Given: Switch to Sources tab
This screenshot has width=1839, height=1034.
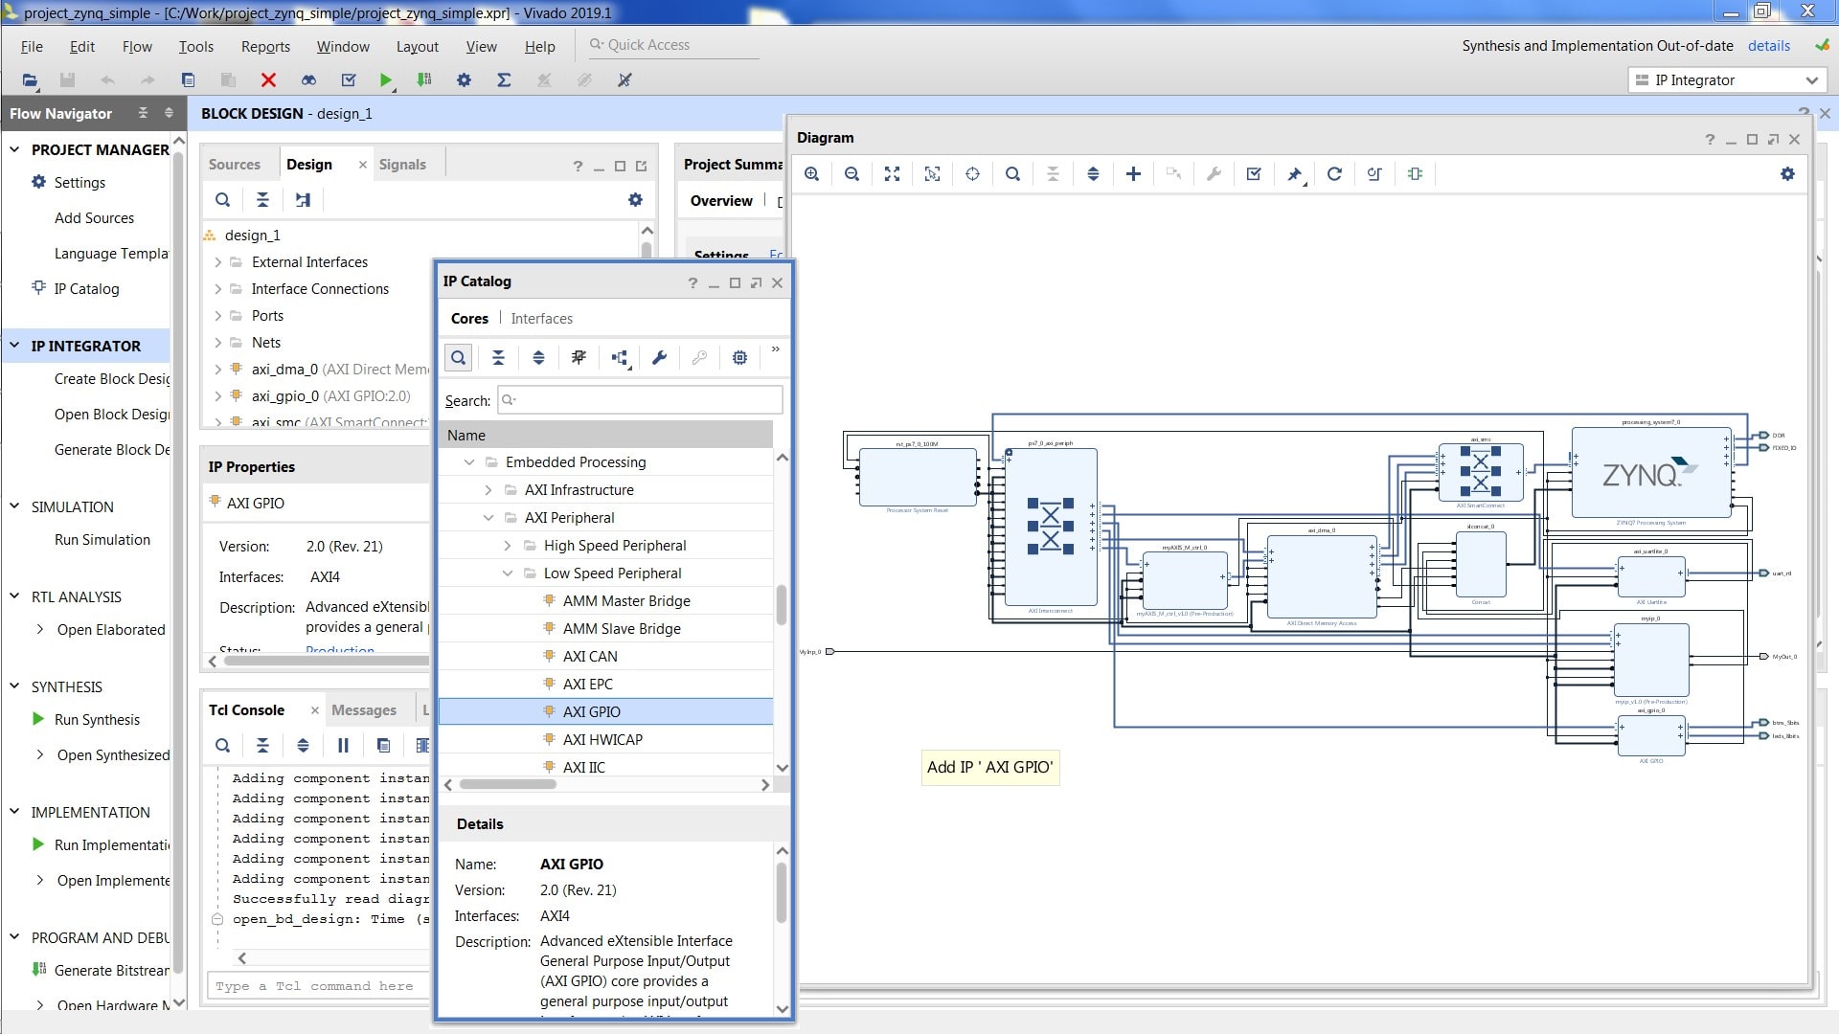Looking at the screenshot, I should (x=235, y=165).
